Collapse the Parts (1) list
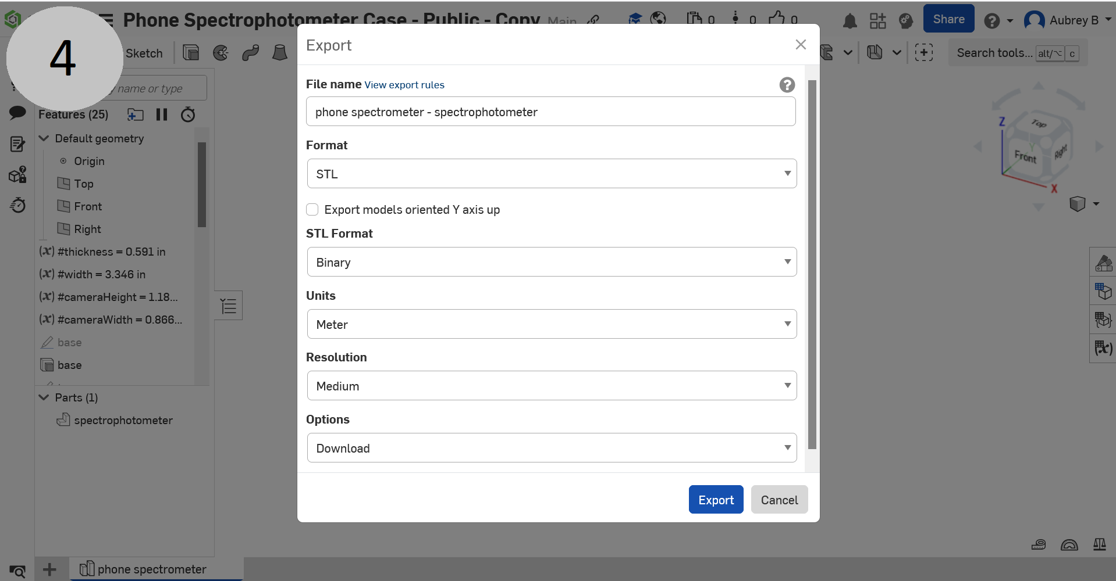The width and height of the screenshot is (1116, 581). (x=44, y=397)
